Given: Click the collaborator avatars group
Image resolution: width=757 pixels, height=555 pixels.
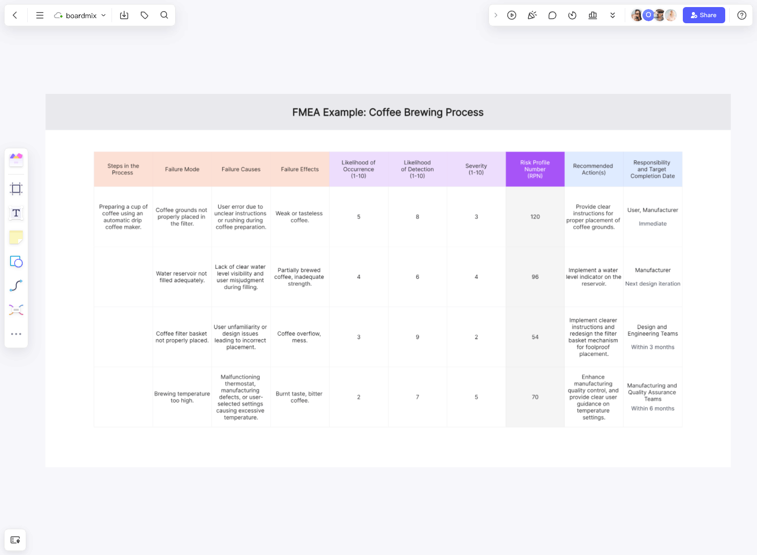Looking at the screenshot, I should click(x=654, y=15).
